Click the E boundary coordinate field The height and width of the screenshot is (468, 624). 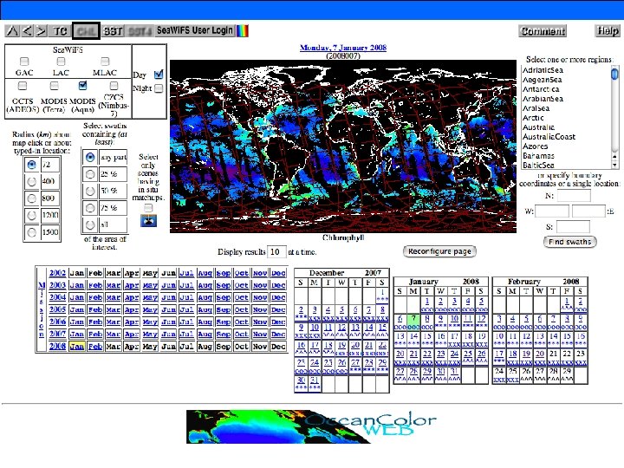pyautogui.click(x=588, y=211)
